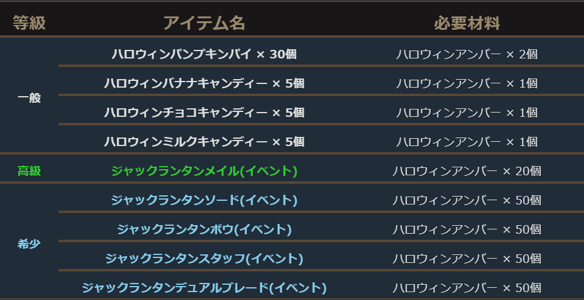Click the ハロウィンアンバー × 2個 material cell
Image resolution: width=584 pixels, height=300 pixels.
467,54
